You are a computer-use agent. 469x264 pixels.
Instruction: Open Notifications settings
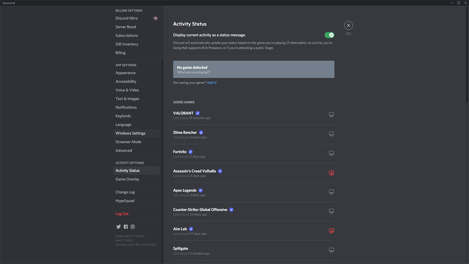136,107
